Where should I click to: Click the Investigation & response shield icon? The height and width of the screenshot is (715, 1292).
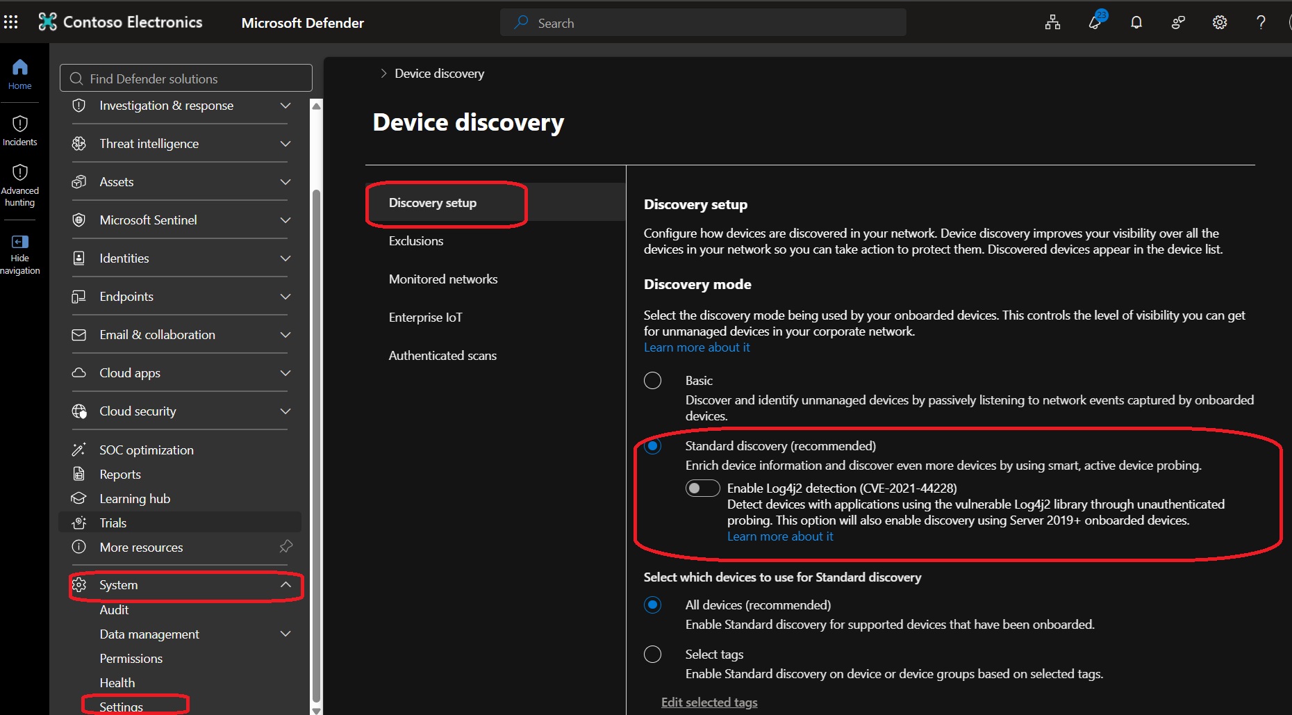79,106
